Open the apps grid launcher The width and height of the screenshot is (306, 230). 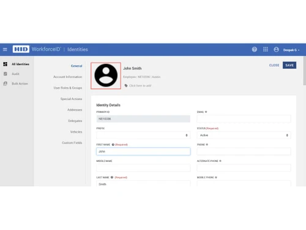click(266, 49)
